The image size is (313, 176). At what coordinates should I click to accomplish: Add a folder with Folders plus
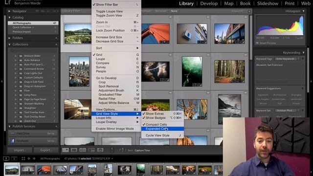[x=56, y=38]
